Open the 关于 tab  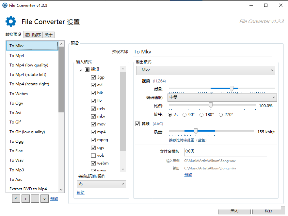(x=48, y=35)
